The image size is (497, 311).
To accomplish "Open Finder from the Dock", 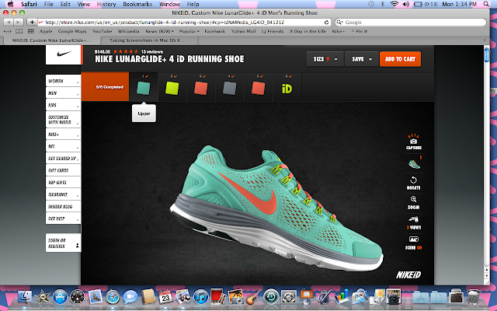I will point(24,297).
